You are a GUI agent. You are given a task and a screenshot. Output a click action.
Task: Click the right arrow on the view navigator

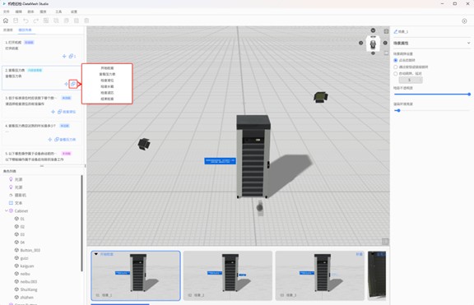385,43
